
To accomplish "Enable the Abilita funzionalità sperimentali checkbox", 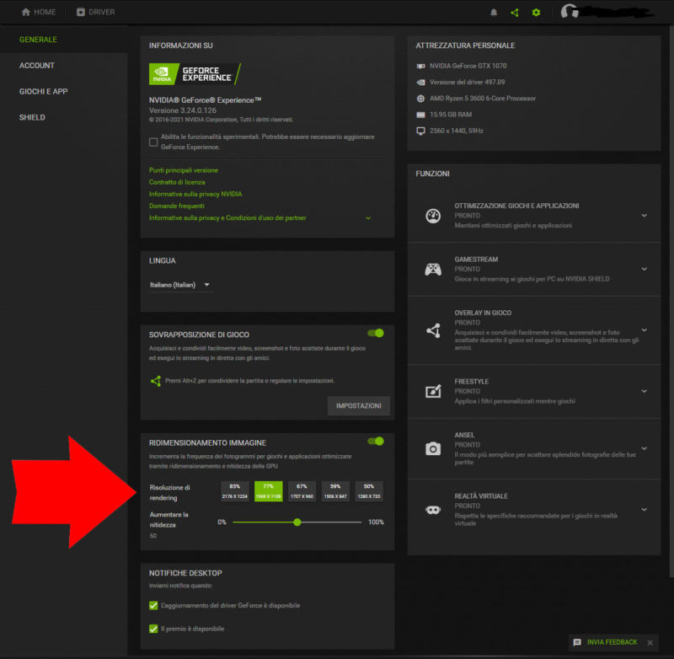I will (153, 142).
